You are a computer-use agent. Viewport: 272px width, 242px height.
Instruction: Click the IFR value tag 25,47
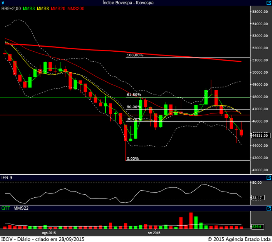click(x=256, y=198)
